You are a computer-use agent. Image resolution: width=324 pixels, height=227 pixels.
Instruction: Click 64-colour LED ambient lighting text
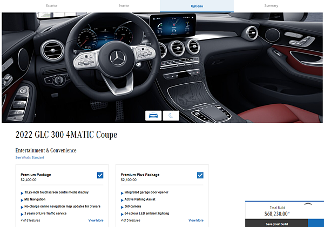pos(147,213)
